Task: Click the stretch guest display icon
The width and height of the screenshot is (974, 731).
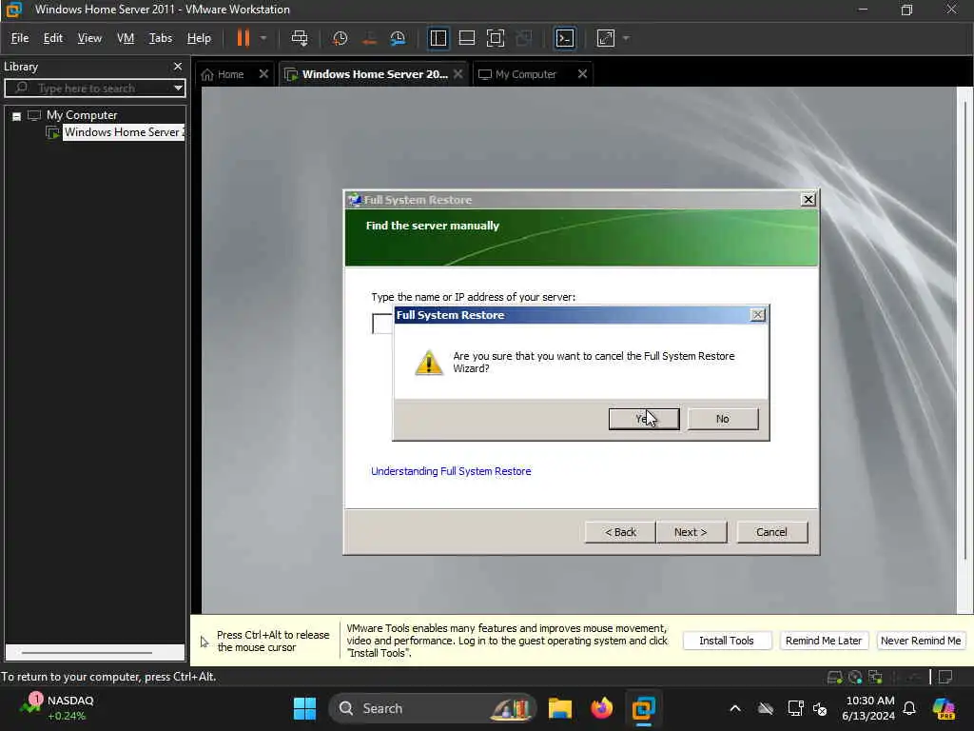Action: 606,38
